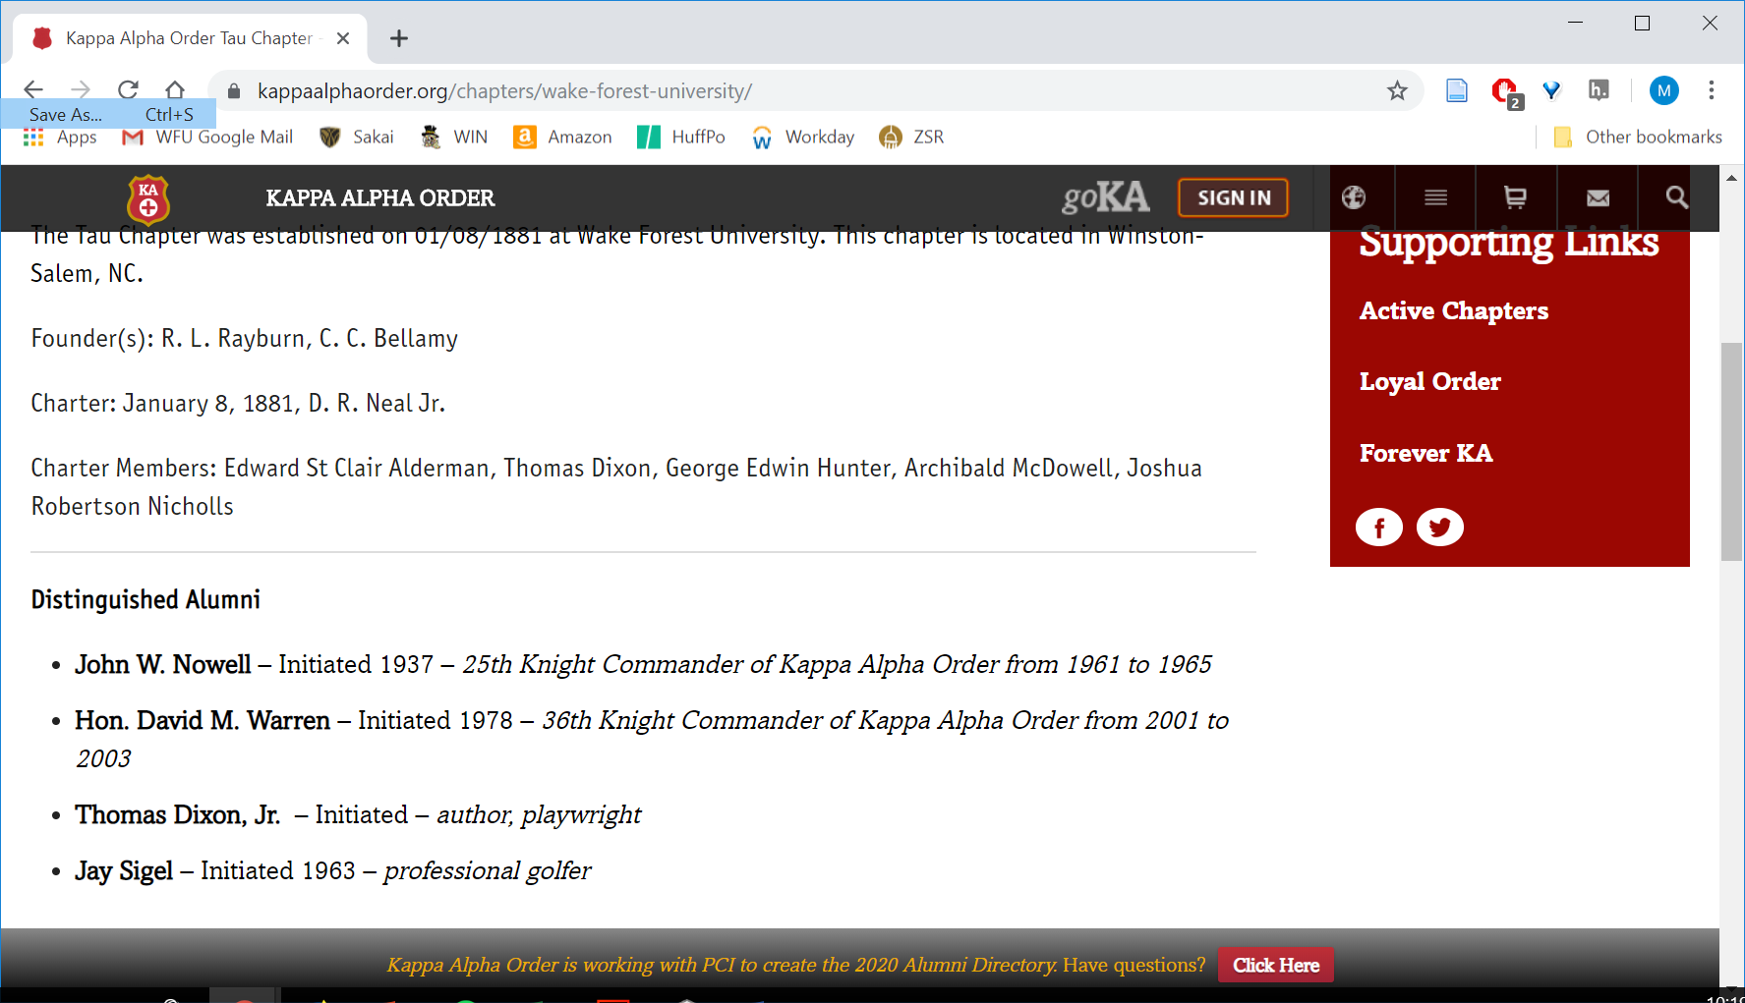The width and height of the screenshot is (1745, 1003).
Task: Click the Kappa Alpha crest logo
Action: 148,199
